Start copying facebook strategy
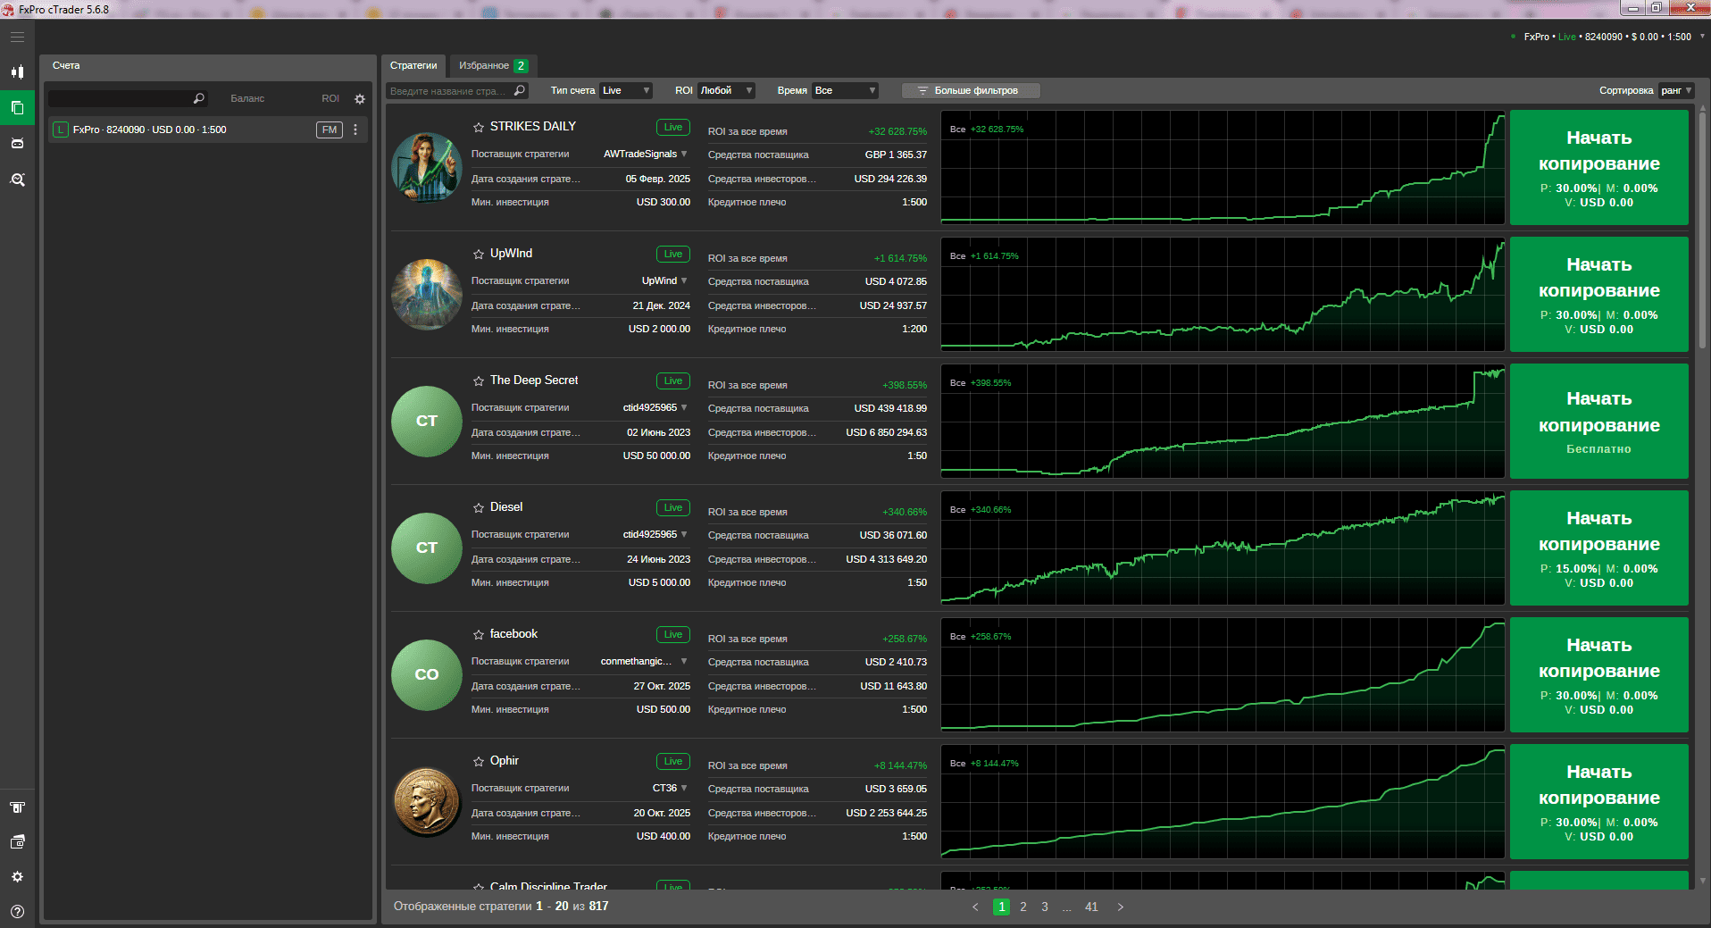 [x=1598, y=674]
